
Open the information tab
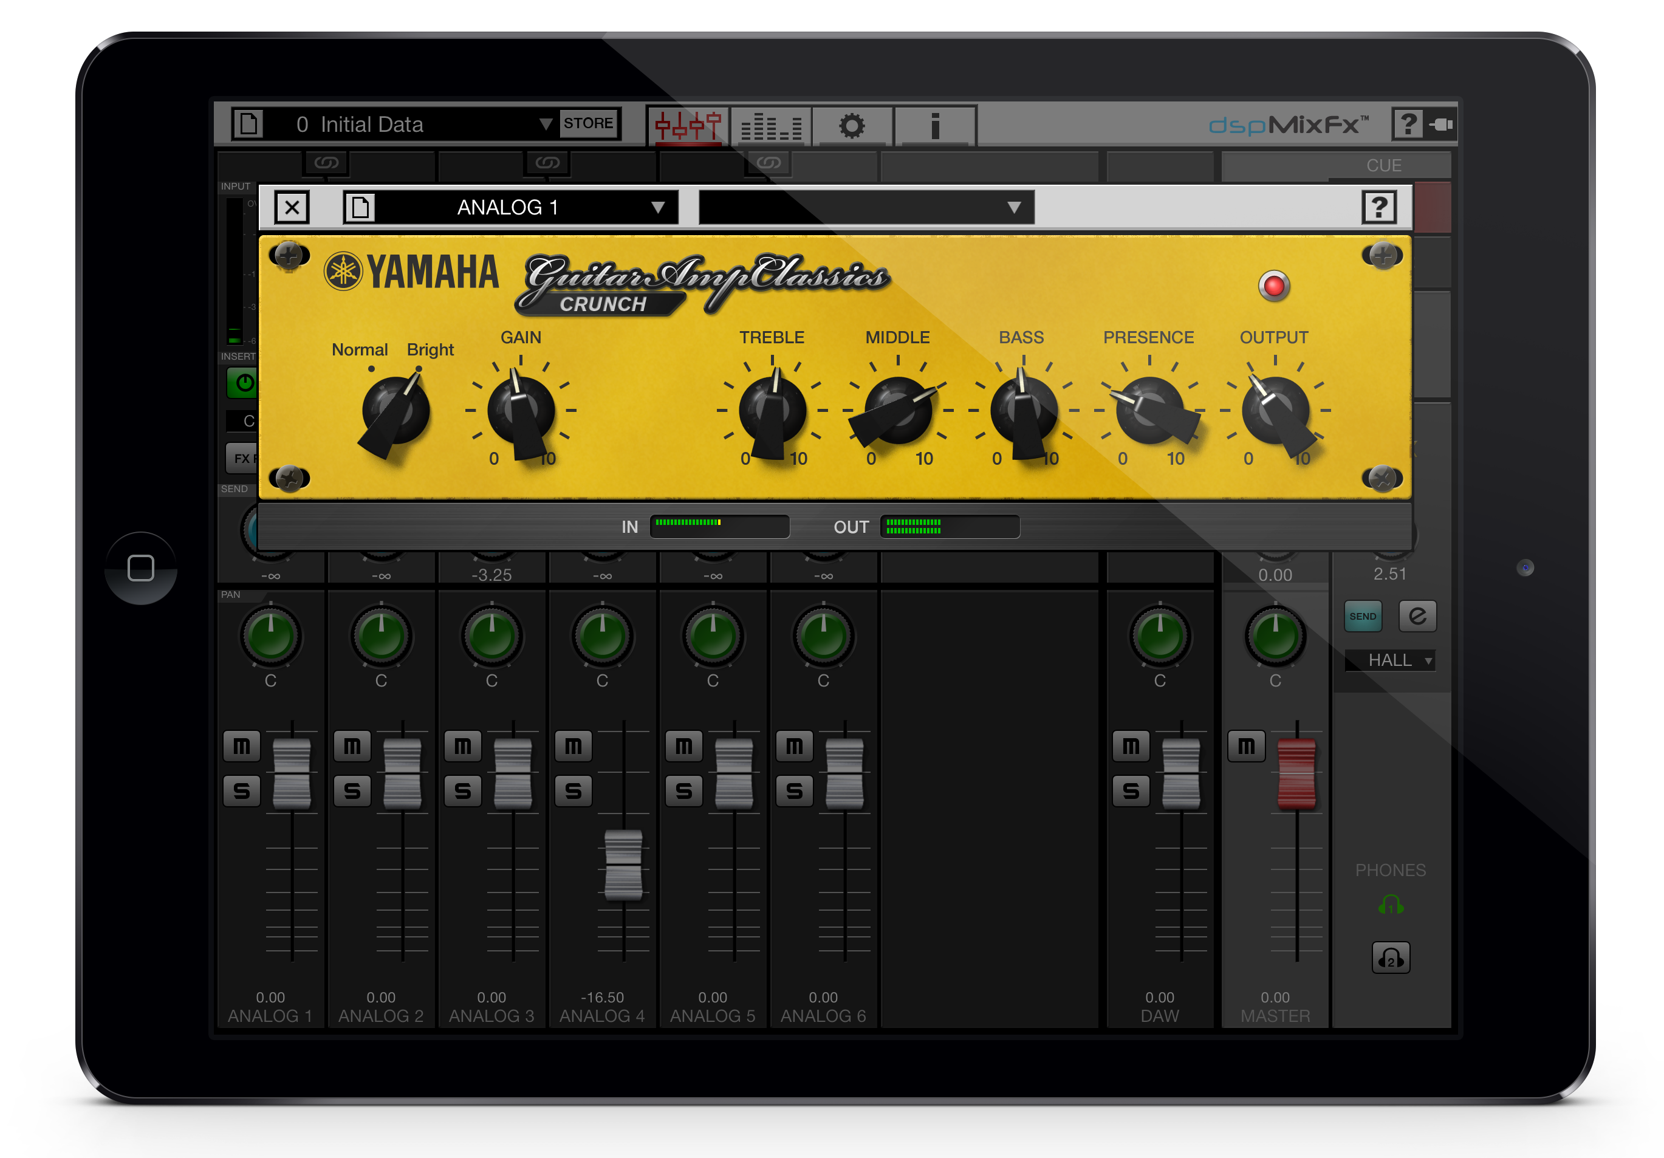pos(935,125)
